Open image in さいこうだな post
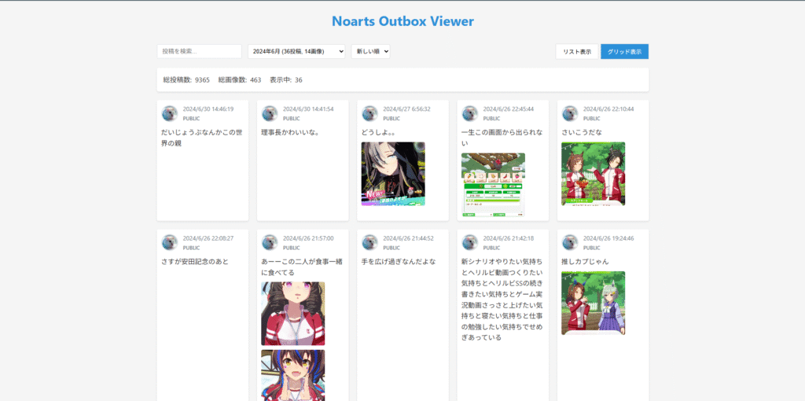The width and height of the screenshot is (805, 401). tap(593, 174)
